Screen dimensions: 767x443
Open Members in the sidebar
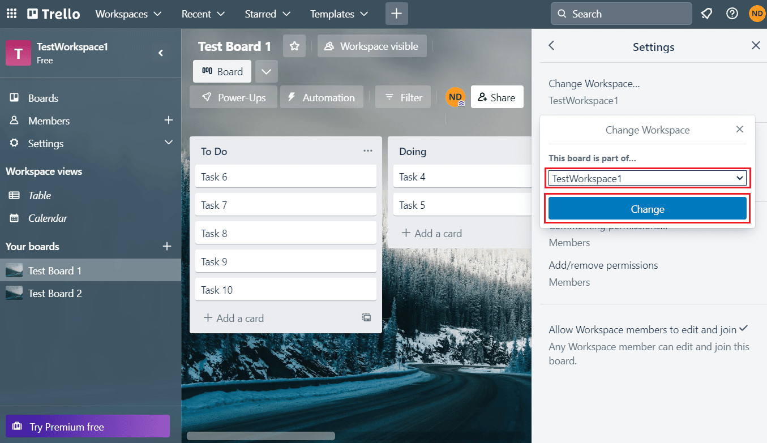pos(49,121)
